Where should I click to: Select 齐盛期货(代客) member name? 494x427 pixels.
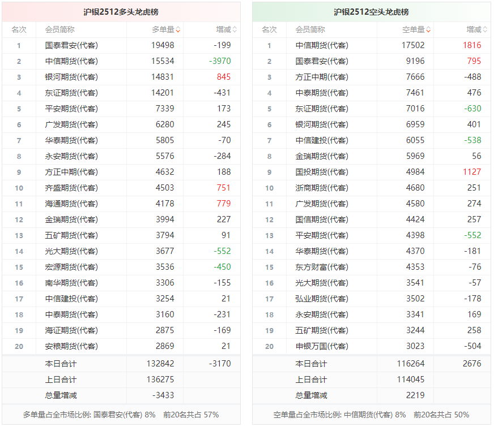click(71, 188)
